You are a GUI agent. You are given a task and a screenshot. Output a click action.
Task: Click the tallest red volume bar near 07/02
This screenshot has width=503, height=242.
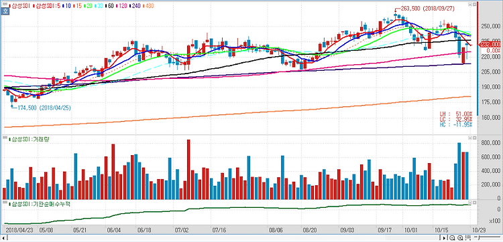[188, 169]
